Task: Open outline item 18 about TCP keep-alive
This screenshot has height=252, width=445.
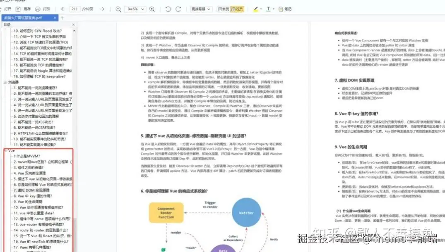Action: (x=39, y=76)
